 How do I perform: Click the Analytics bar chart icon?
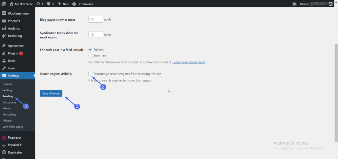coord(4,29)
